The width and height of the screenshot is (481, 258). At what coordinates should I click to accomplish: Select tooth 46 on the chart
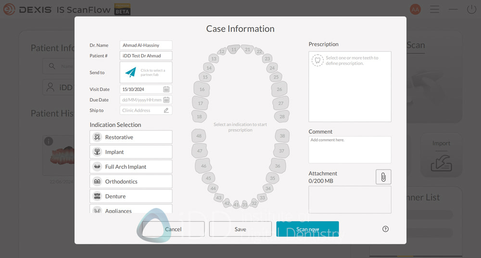203,166
